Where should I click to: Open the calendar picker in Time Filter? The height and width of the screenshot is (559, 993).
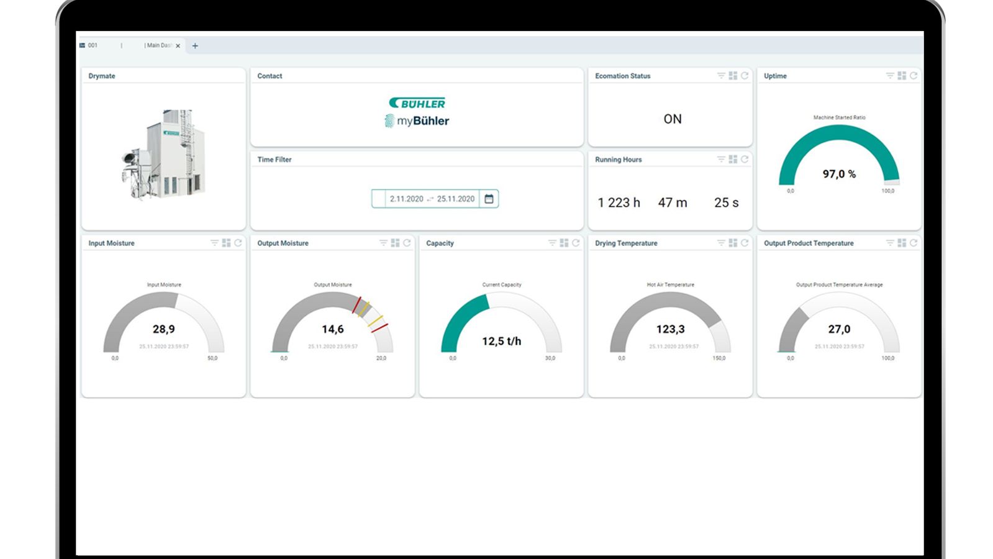point(489,199)
